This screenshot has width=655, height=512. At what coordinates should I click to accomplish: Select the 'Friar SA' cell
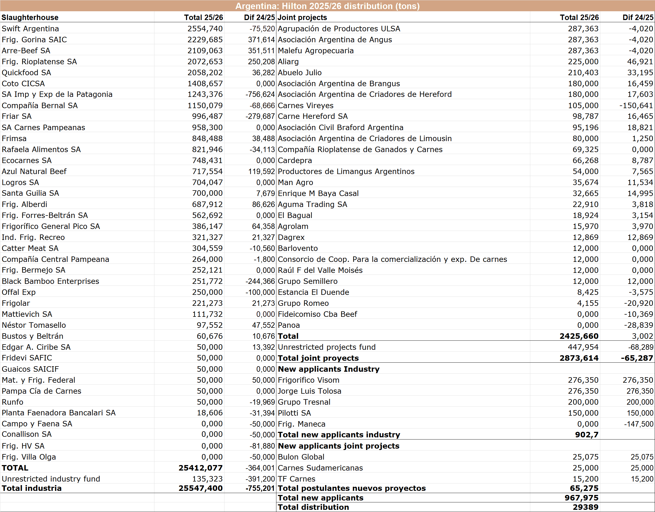16,116
